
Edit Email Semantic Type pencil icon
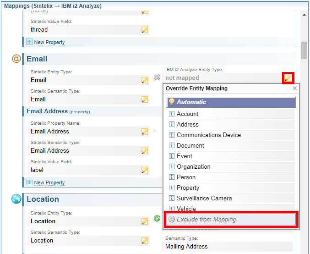145,99
